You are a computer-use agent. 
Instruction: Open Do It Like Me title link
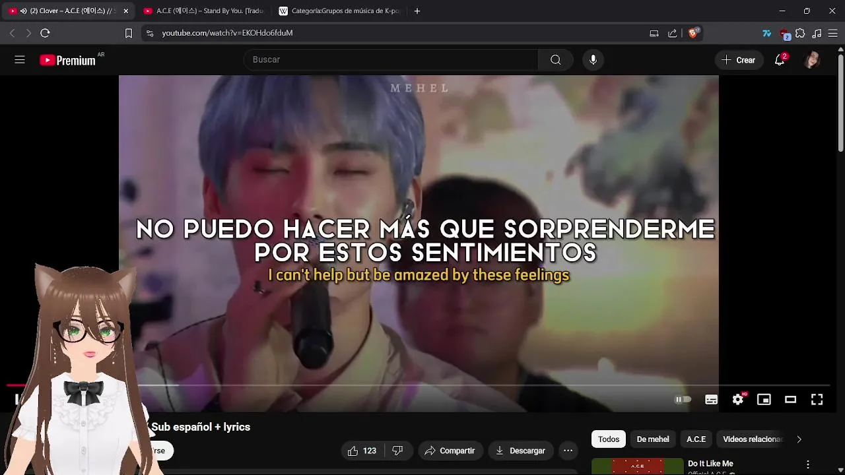(x=710, y=464)
